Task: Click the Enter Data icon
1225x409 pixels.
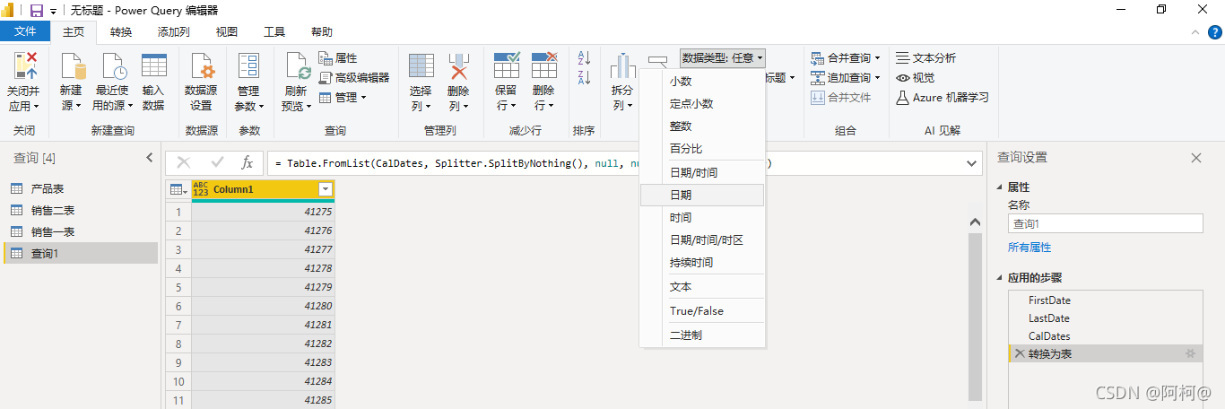Action: (153, 66)
